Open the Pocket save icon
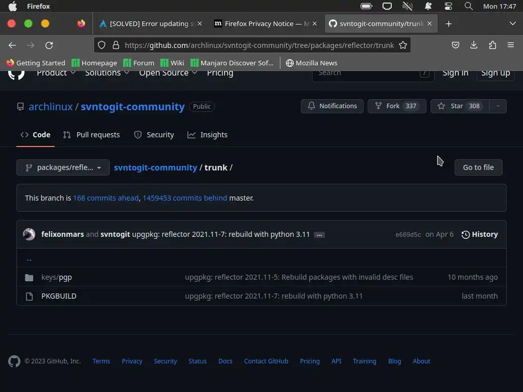 click(455, 45)
